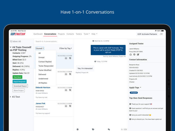175x131 pixels.
Task: Click Deborah Harrison's envelope icon
Action: 66,90
